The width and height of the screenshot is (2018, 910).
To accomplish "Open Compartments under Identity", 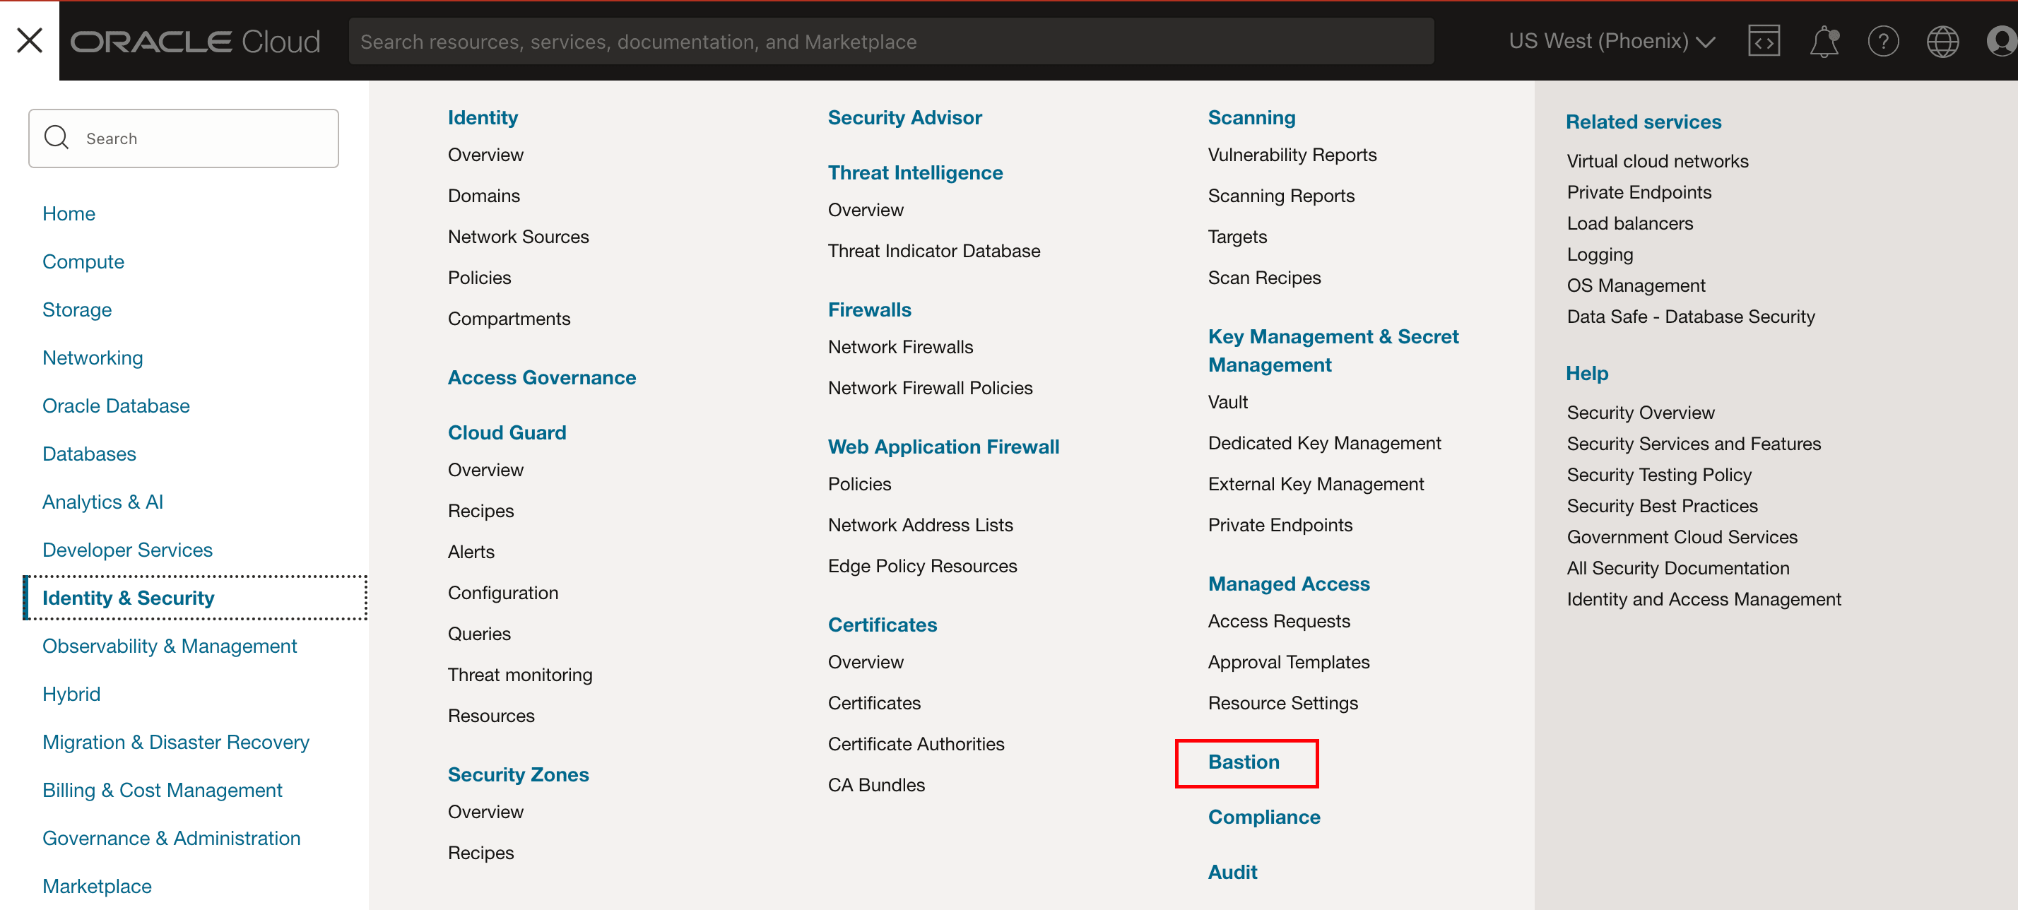I will [x=509, y=319].
